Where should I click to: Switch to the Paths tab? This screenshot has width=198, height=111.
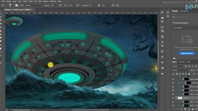[189, 62]
